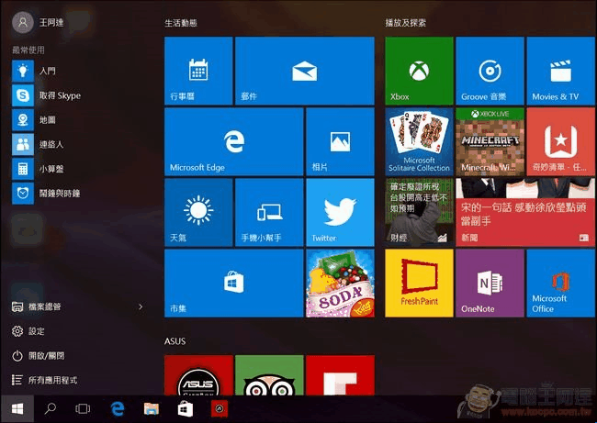Screen dimensions: 597x423
Task: Open the Movies & TV tile
Action: click(x=560, y=71)
